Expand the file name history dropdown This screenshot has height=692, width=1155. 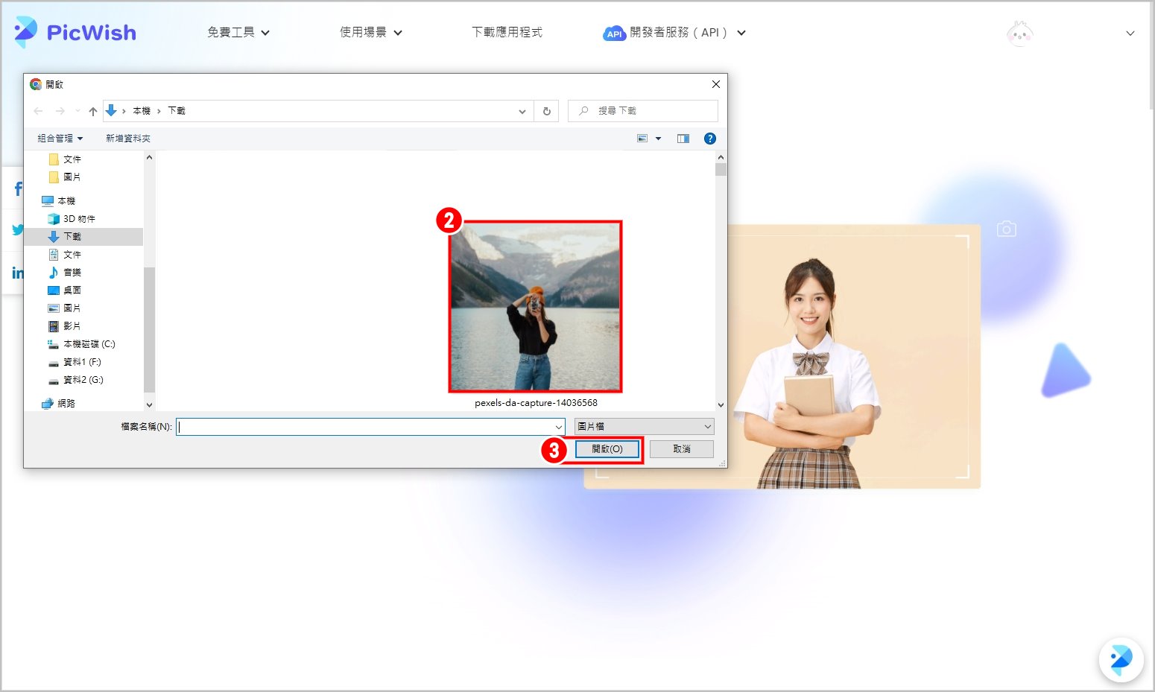click(559, 427)
